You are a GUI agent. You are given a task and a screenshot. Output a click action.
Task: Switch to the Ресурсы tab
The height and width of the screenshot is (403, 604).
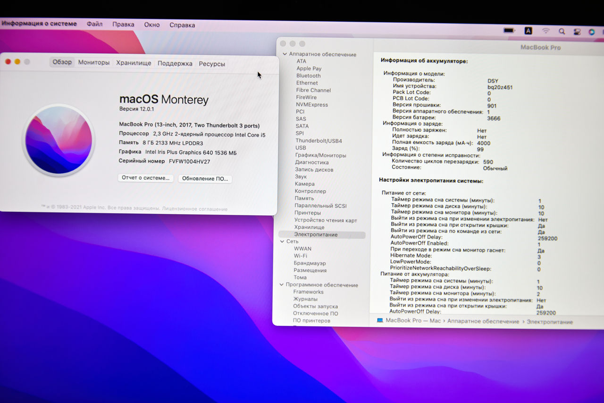(x=212, y=64)
